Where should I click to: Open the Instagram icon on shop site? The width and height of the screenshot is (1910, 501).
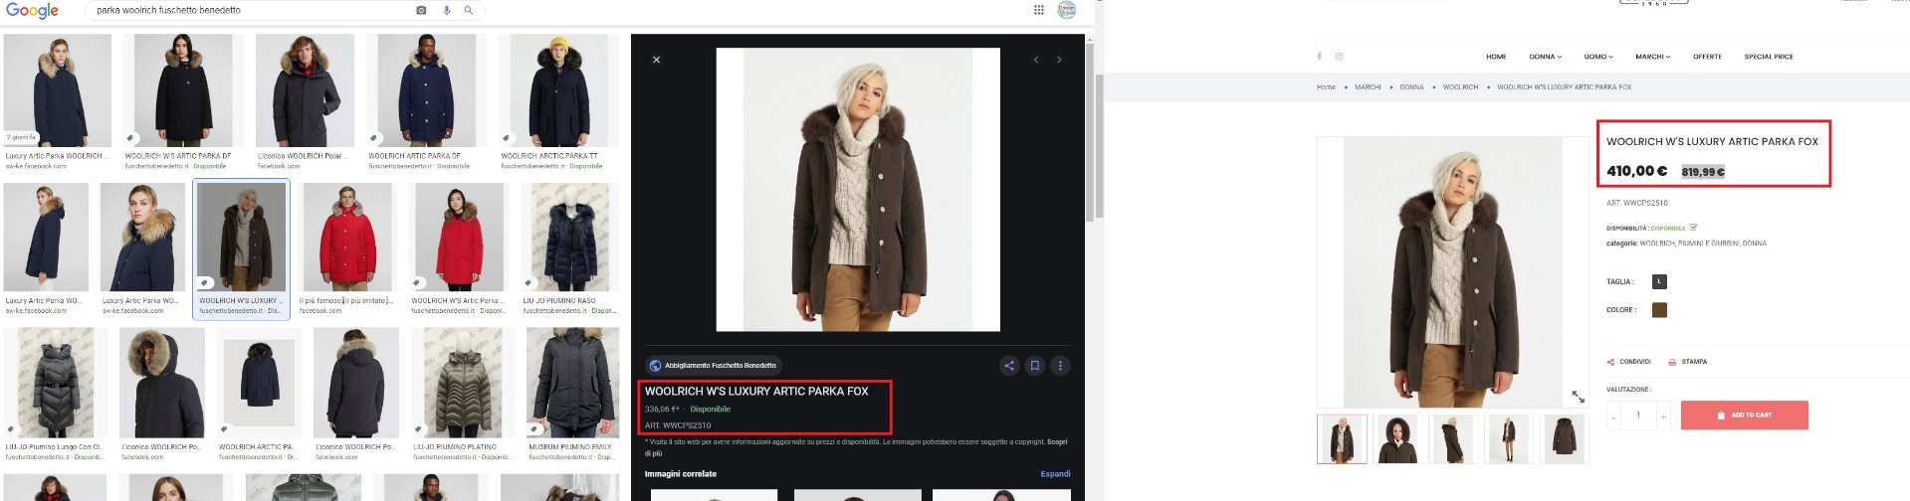(1339, 57)
